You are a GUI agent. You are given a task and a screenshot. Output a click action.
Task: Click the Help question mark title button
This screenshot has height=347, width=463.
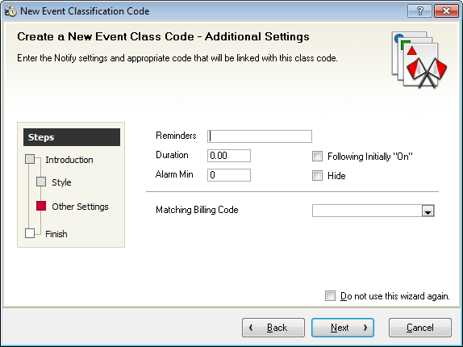click(x=419, y=11)
